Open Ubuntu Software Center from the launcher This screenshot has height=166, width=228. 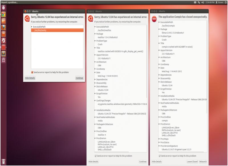[x=3, y=34]
